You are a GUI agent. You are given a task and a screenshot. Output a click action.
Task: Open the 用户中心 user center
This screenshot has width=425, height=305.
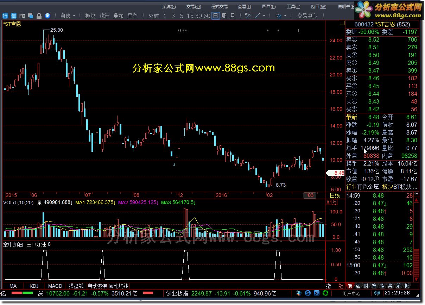[x=351, y=293]
